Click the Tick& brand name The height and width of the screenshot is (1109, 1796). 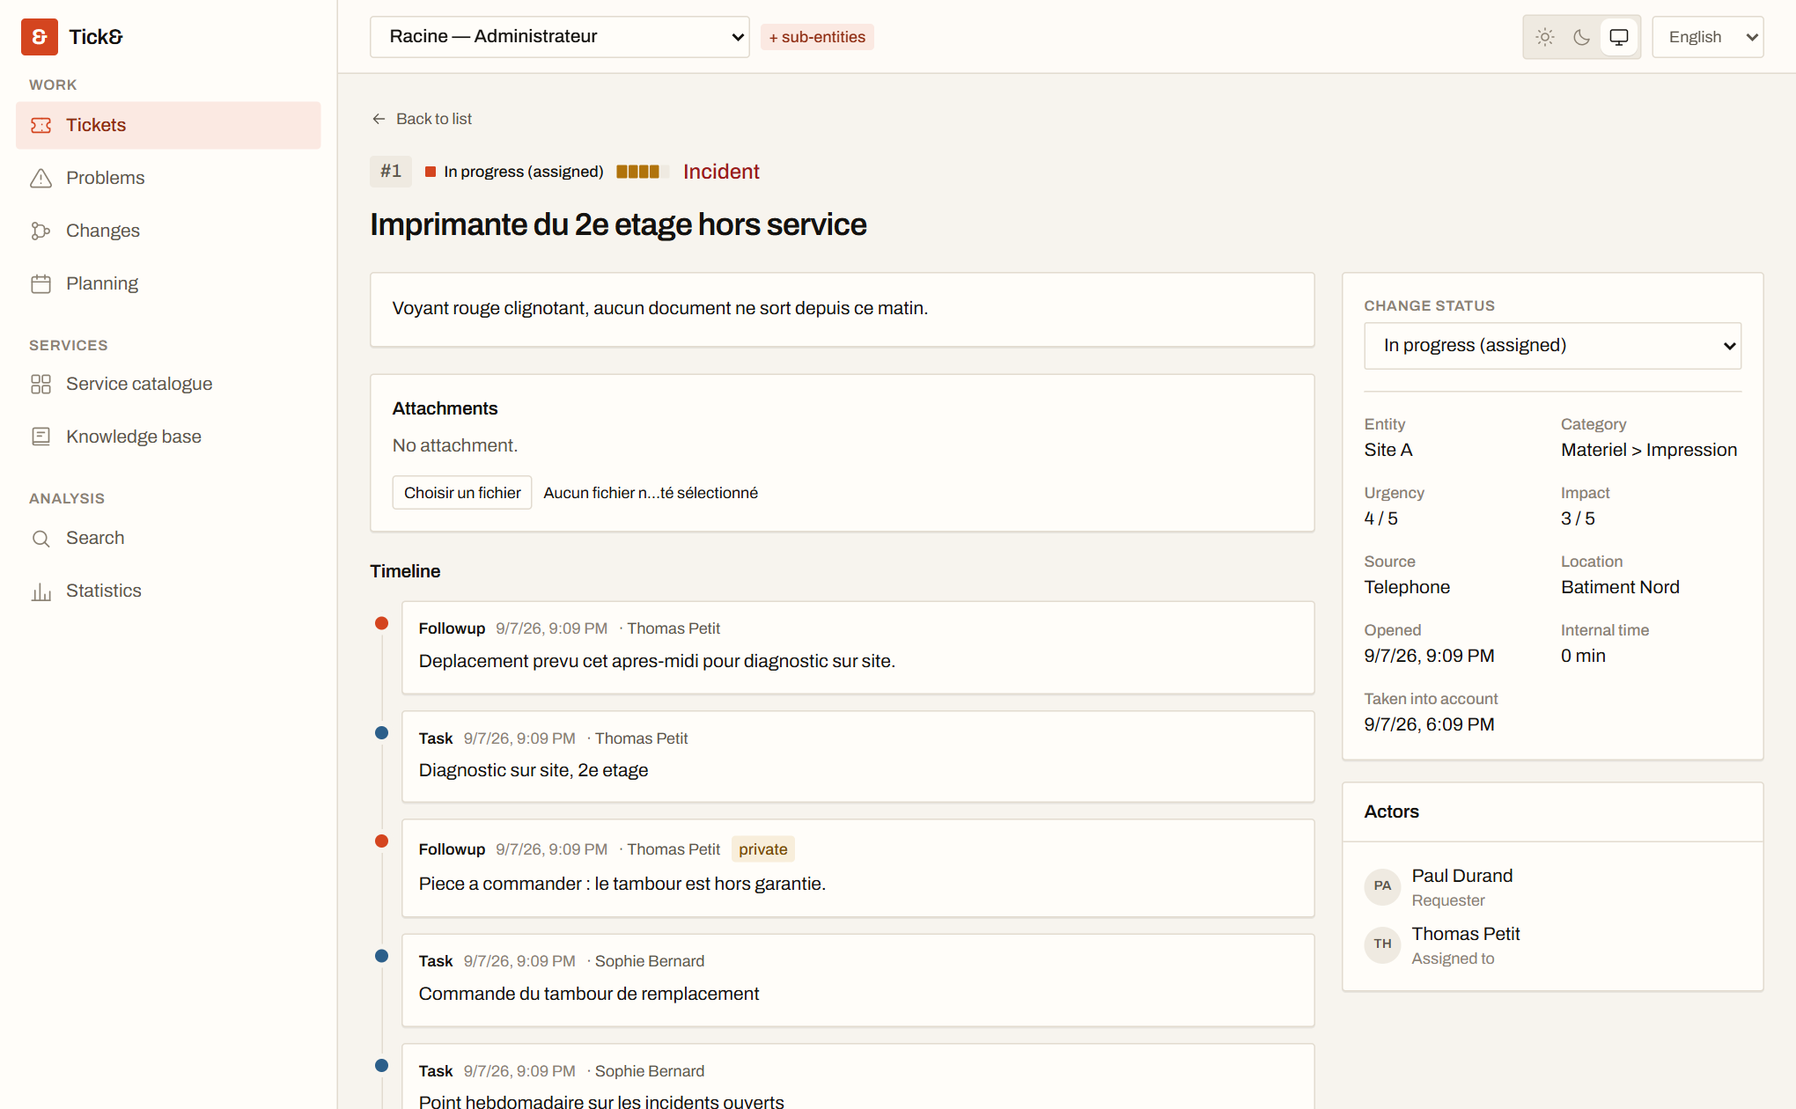point(96,37)
